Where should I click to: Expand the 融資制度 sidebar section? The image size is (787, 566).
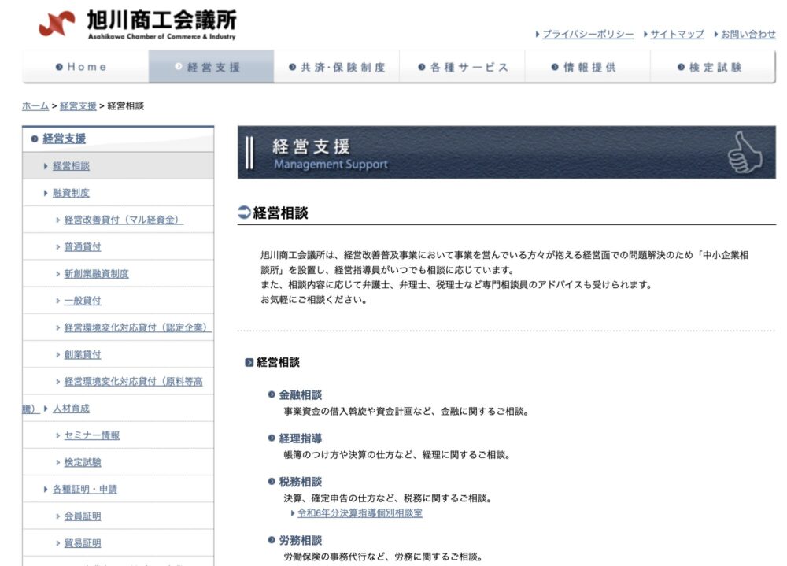(71, 193)
